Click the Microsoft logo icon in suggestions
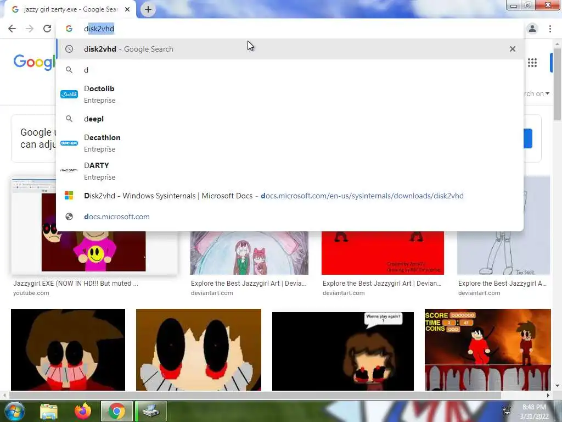The image size is (562, 422). pyautogui.click(x=69, y=196)
